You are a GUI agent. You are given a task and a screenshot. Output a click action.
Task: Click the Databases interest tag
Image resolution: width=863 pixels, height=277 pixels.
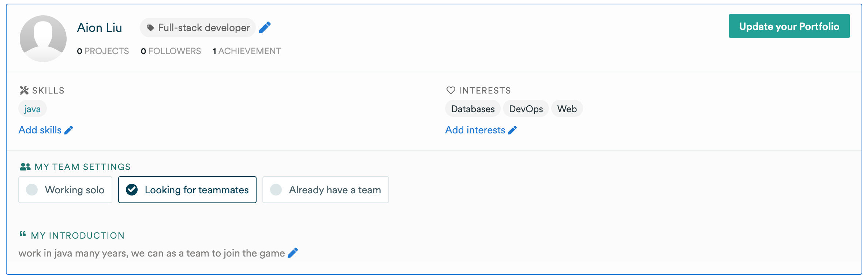click(x=472, y=109)
